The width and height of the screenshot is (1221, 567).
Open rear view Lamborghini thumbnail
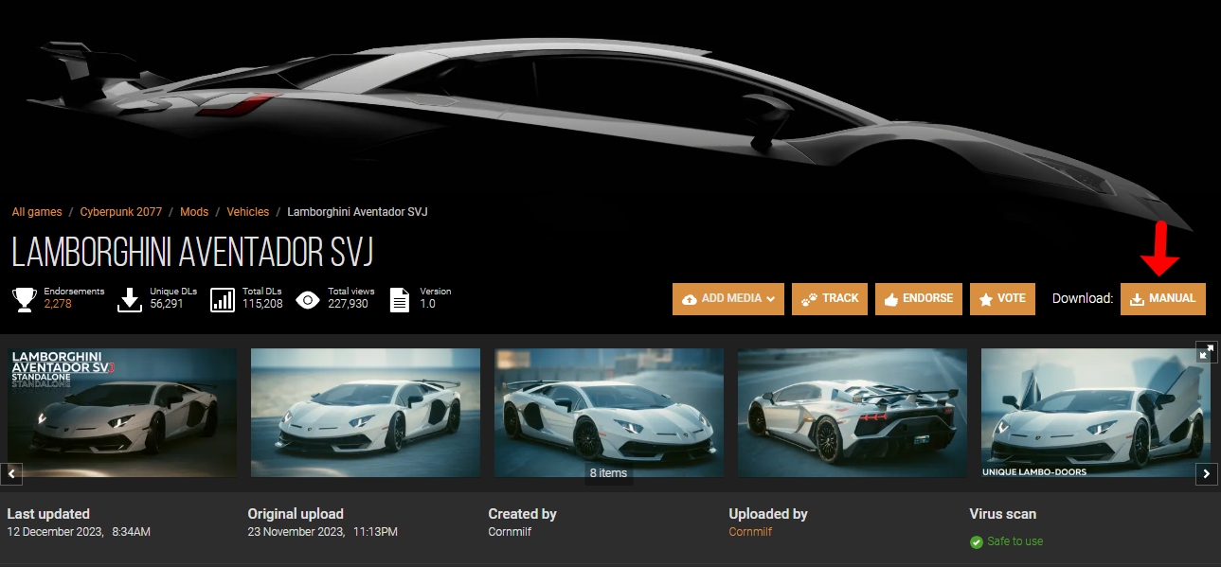[852, 413]
